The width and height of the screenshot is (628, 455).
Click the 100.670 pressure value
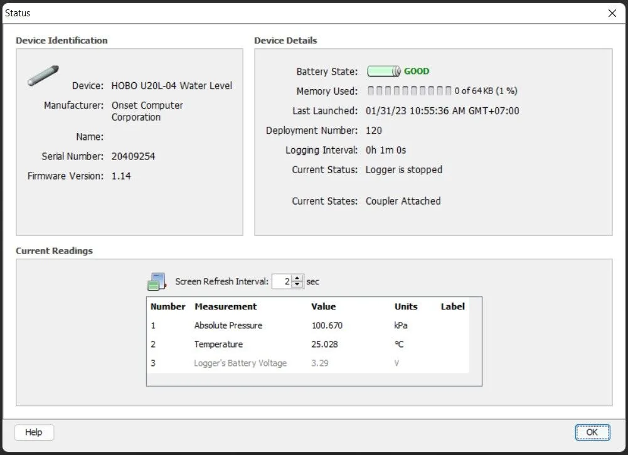[x=327, y=325]
